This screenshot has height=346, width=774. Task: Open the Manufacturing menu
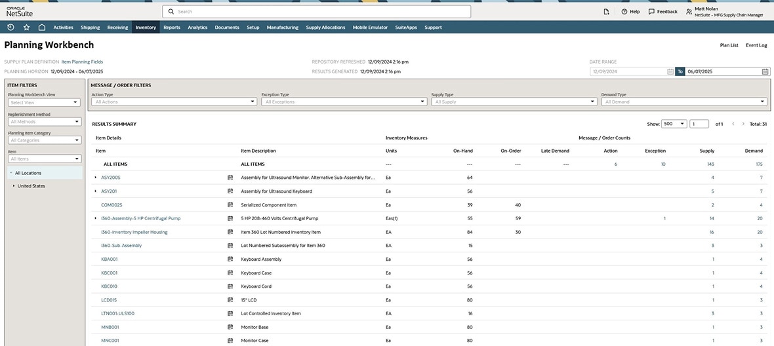(x=282, y=28)
